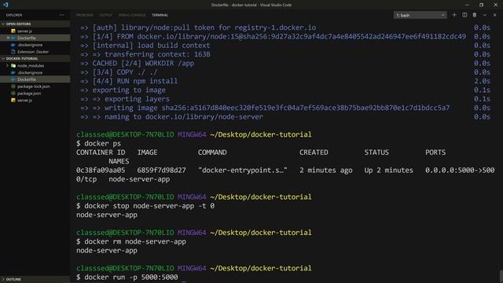Screen dimensions: 503x283
Task: Click 'CACHED [2/4] WORKDIR /app' line
Action: tap(143, 63)
